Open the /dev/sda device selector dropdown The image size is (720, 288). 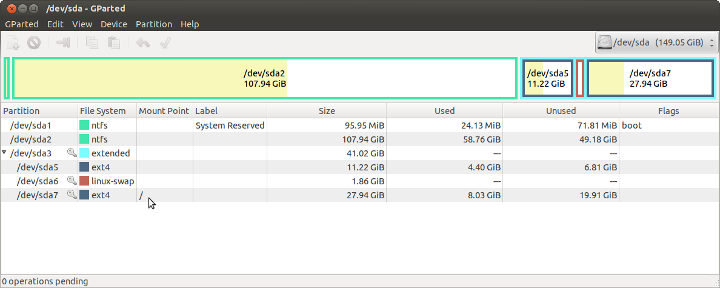[656, 42]
